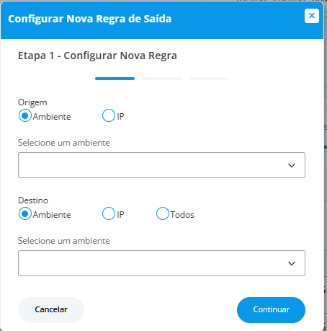
Task: Select the IP radio under Origem
Action: coord(109,115)
